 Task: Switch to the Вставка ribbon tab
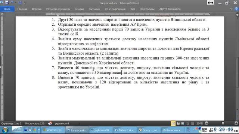click(37, 9)
